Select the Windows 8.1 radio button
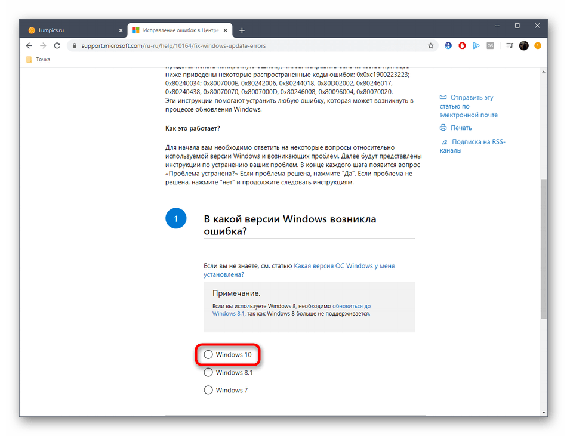Image resolution: width=567 pixels, height=436 pixels. pyautogui.click(x=208, y=372)
